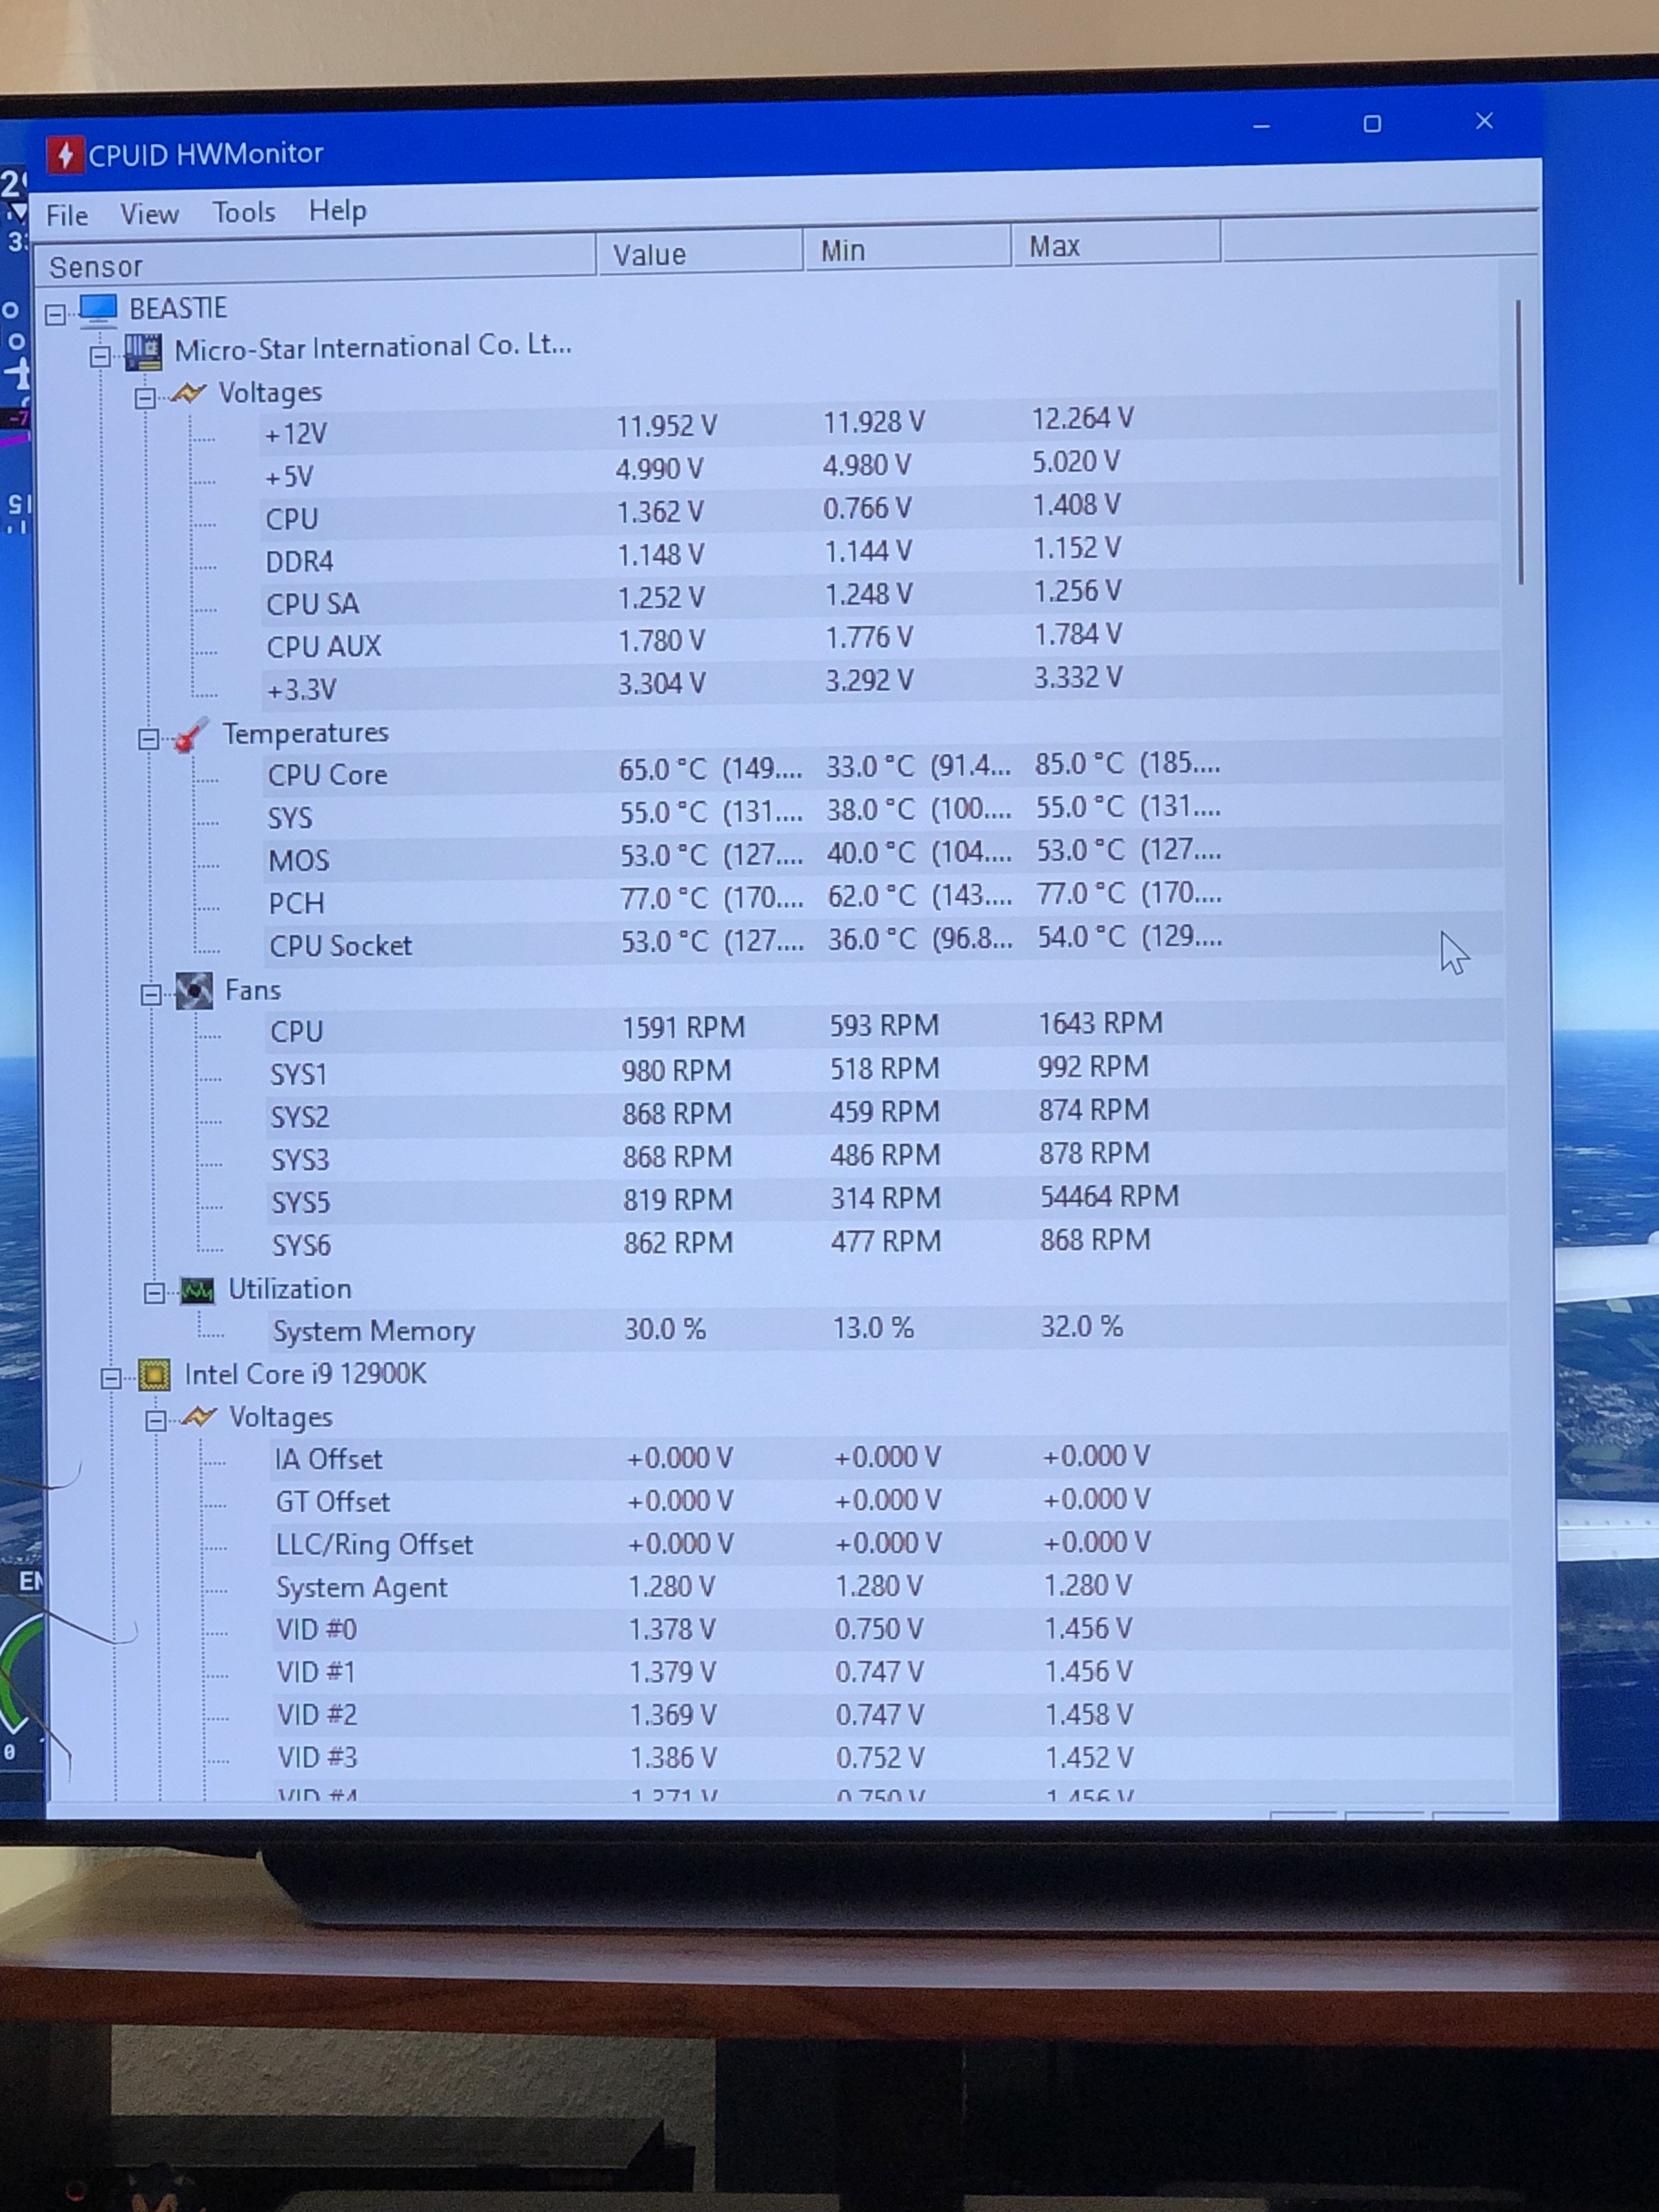Click the Max column header
Viewport: 1659px width, 2212px height.
(x=1055, y=247)
